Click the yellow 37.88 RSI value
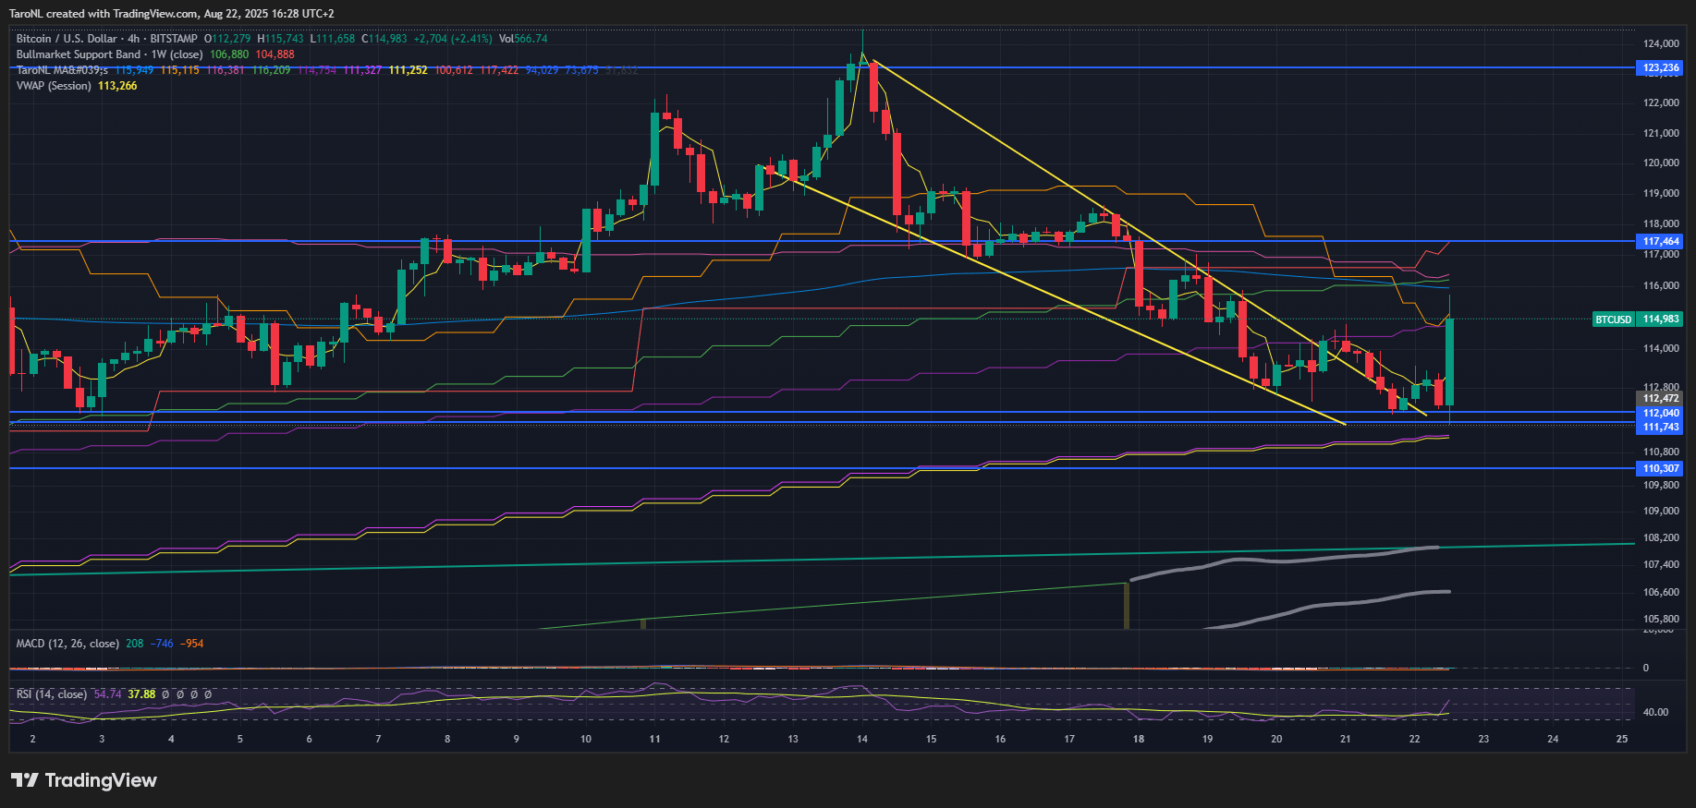This screenshot has height=808, width=1696. click(141, 694)
